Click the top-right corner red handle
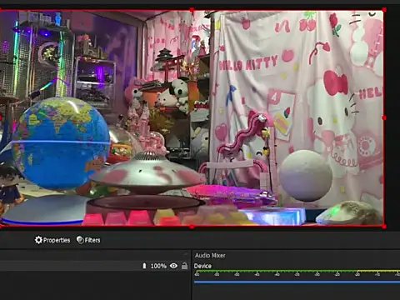 (384, 10)
